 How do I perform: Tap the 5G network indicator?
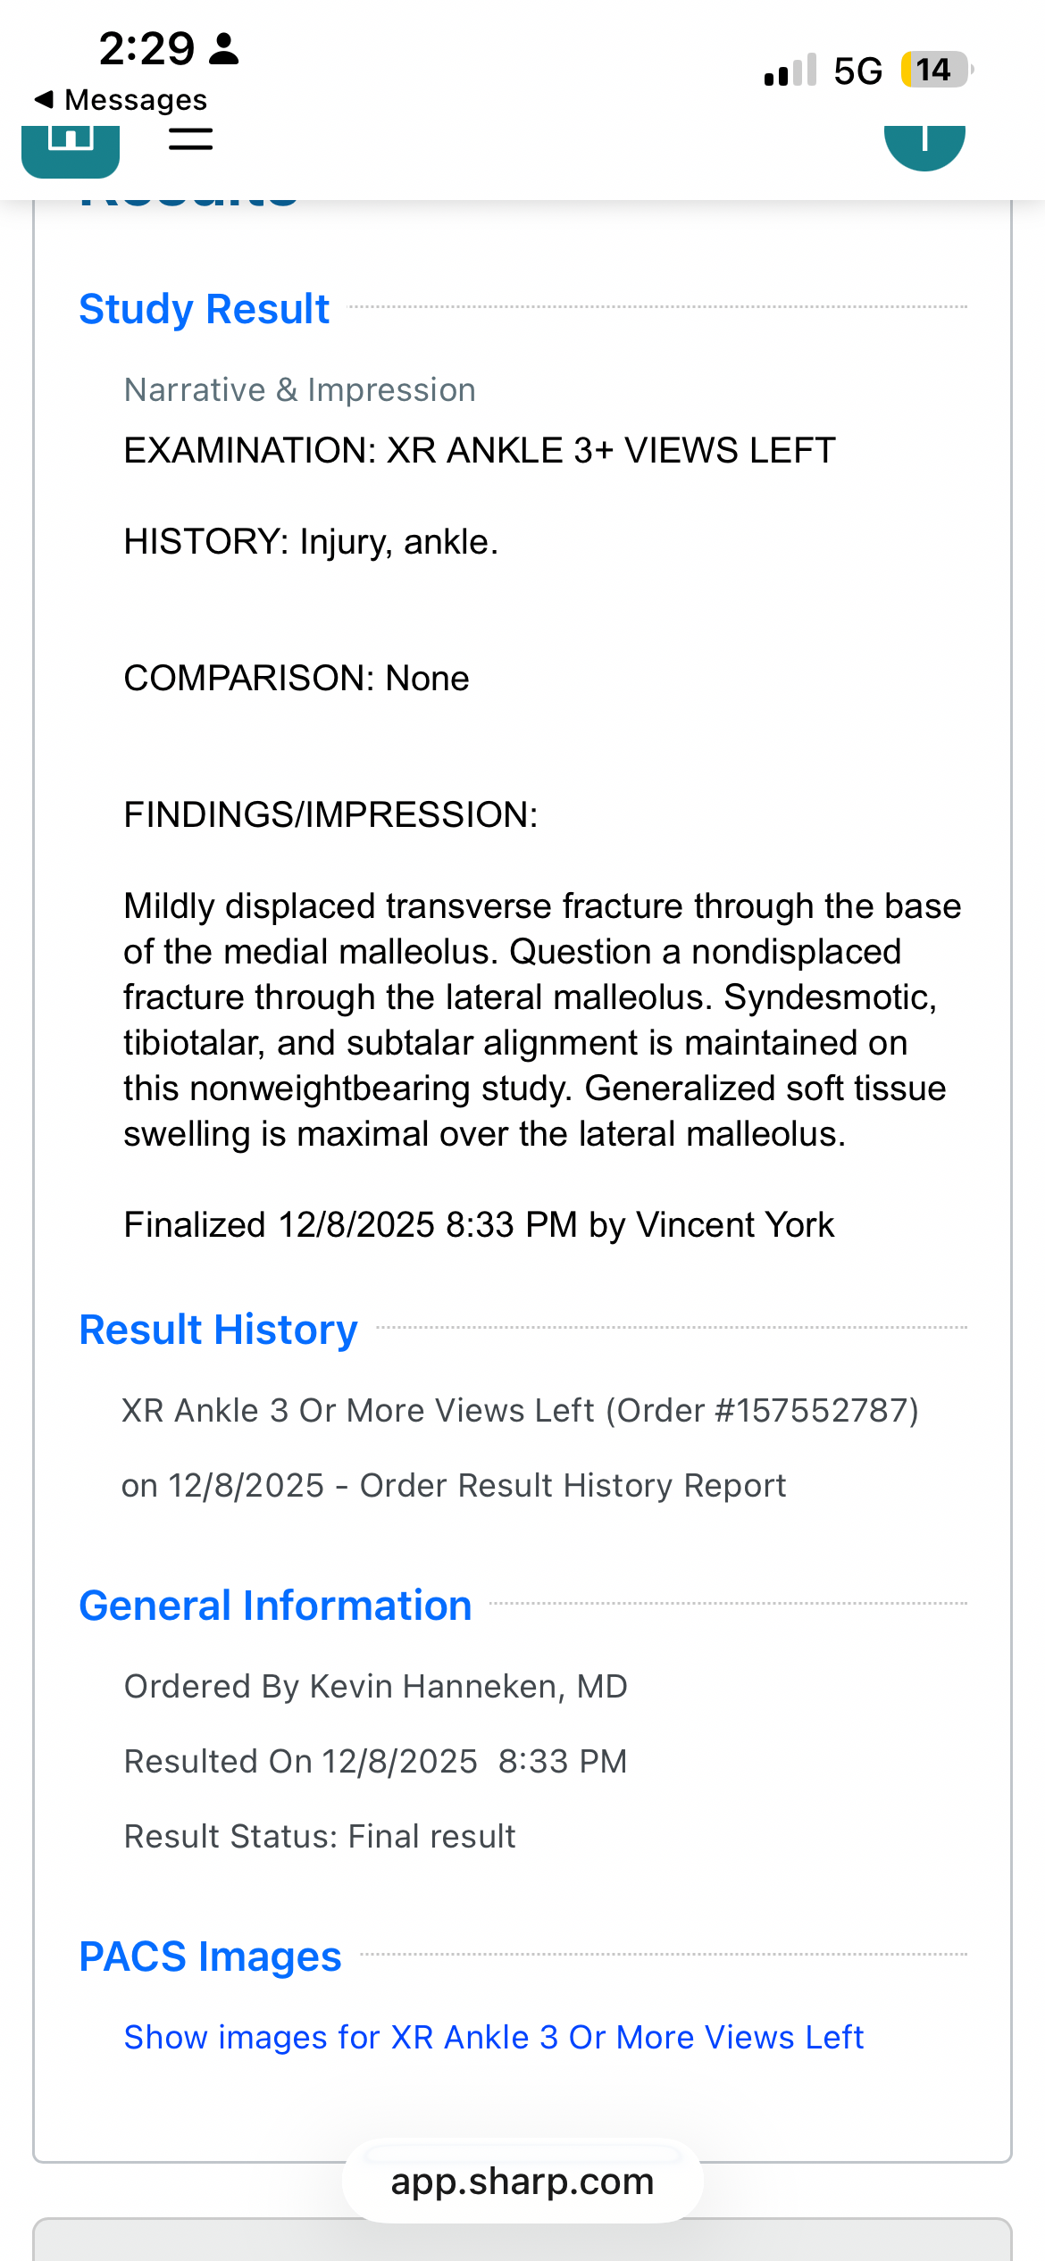[857, 71]
